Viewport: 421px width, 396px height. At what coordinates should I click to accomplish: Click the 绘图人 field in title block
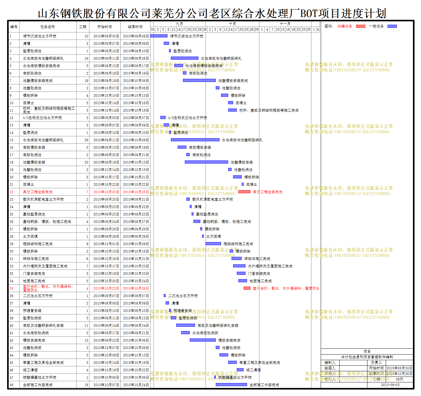[330, 368]
